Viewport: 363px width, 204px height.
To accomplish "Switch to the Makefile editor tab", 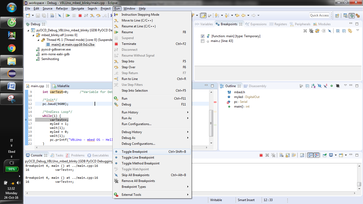I will point(61,86).
